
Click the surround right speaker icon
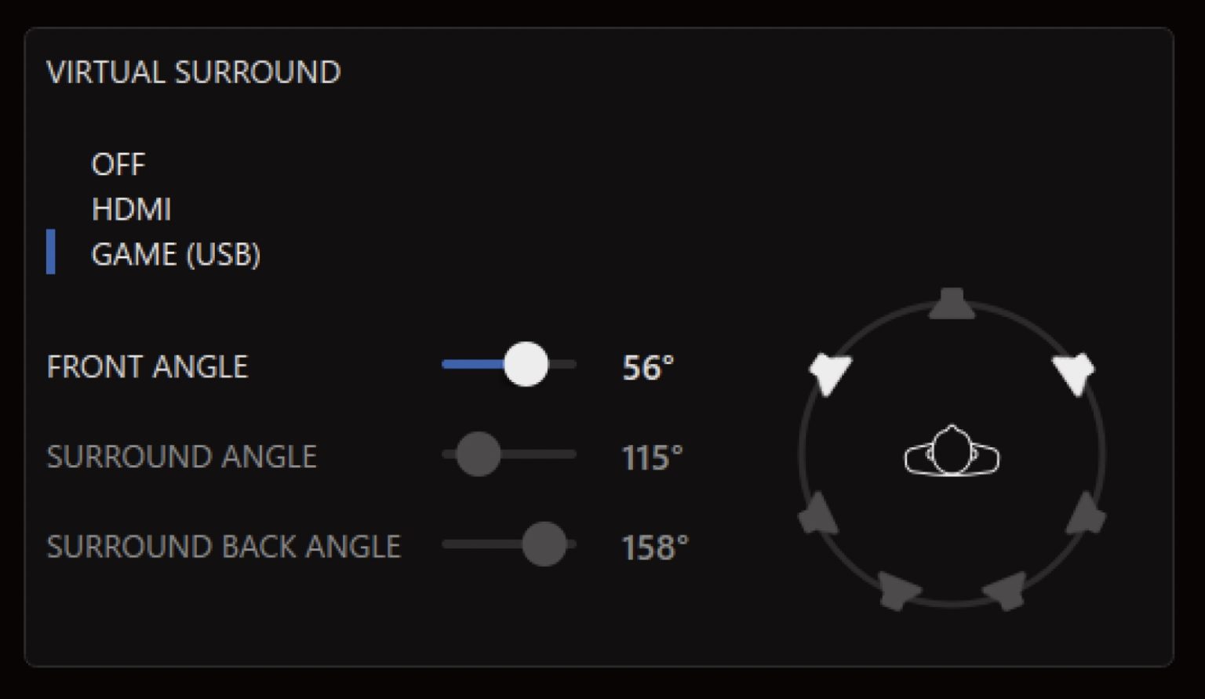(1087, 515)
